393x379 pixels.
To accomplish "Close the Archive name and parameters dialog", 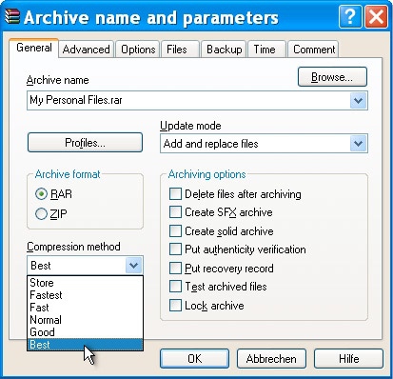I will point(376,17).
